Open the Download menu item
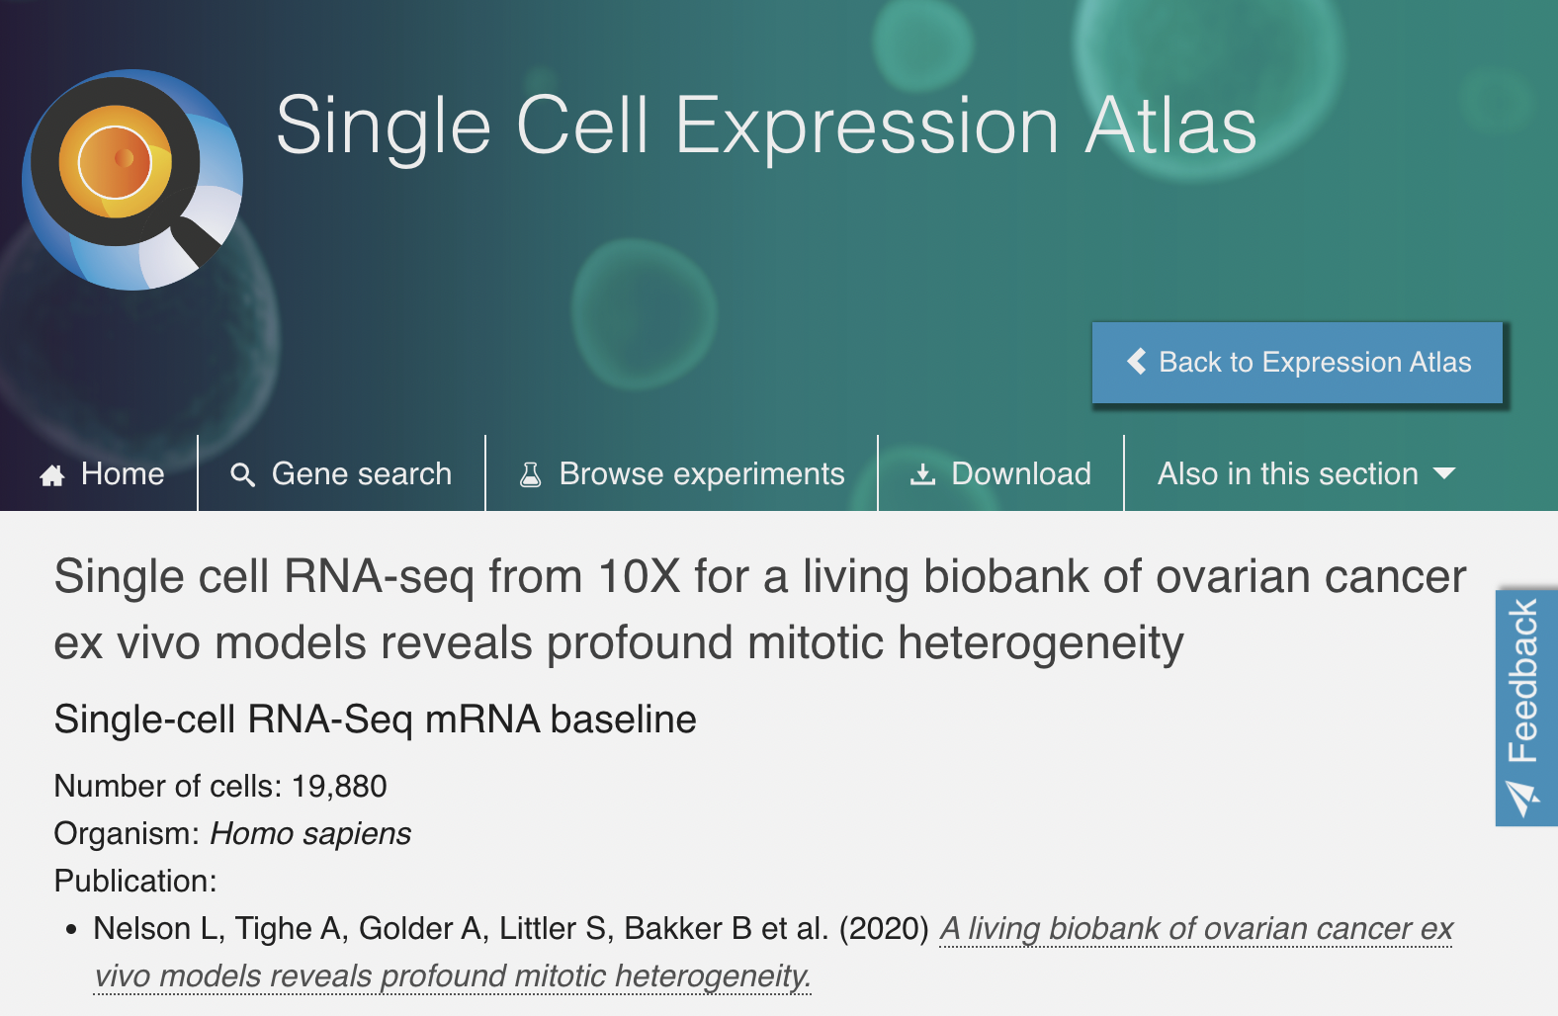Screen dimensions: 1558x1016 (1021, 474)
